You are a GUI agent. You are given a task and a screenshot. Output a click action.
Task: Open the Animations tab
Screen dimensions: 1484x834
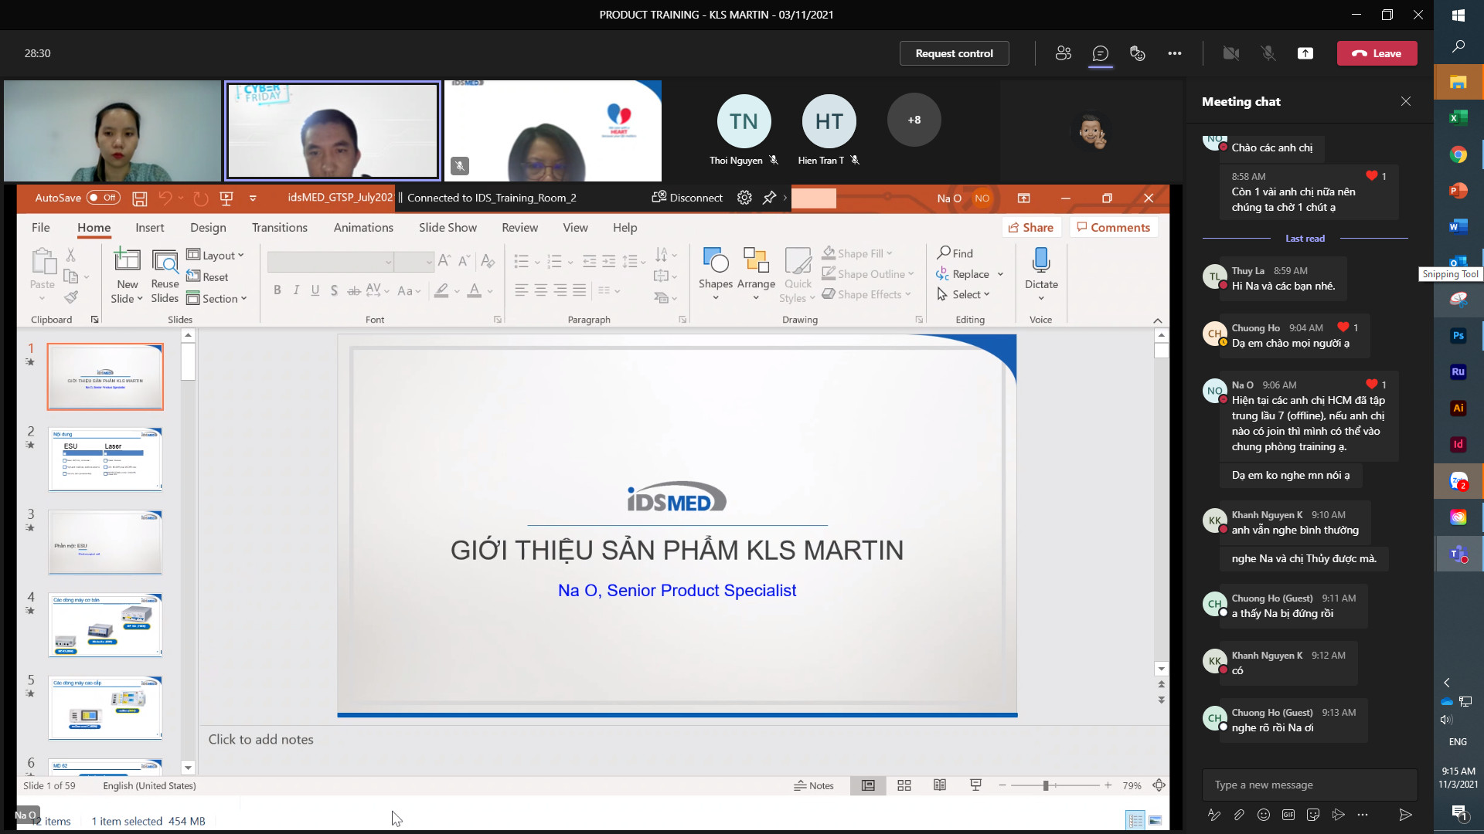click(x=363, y=227)
